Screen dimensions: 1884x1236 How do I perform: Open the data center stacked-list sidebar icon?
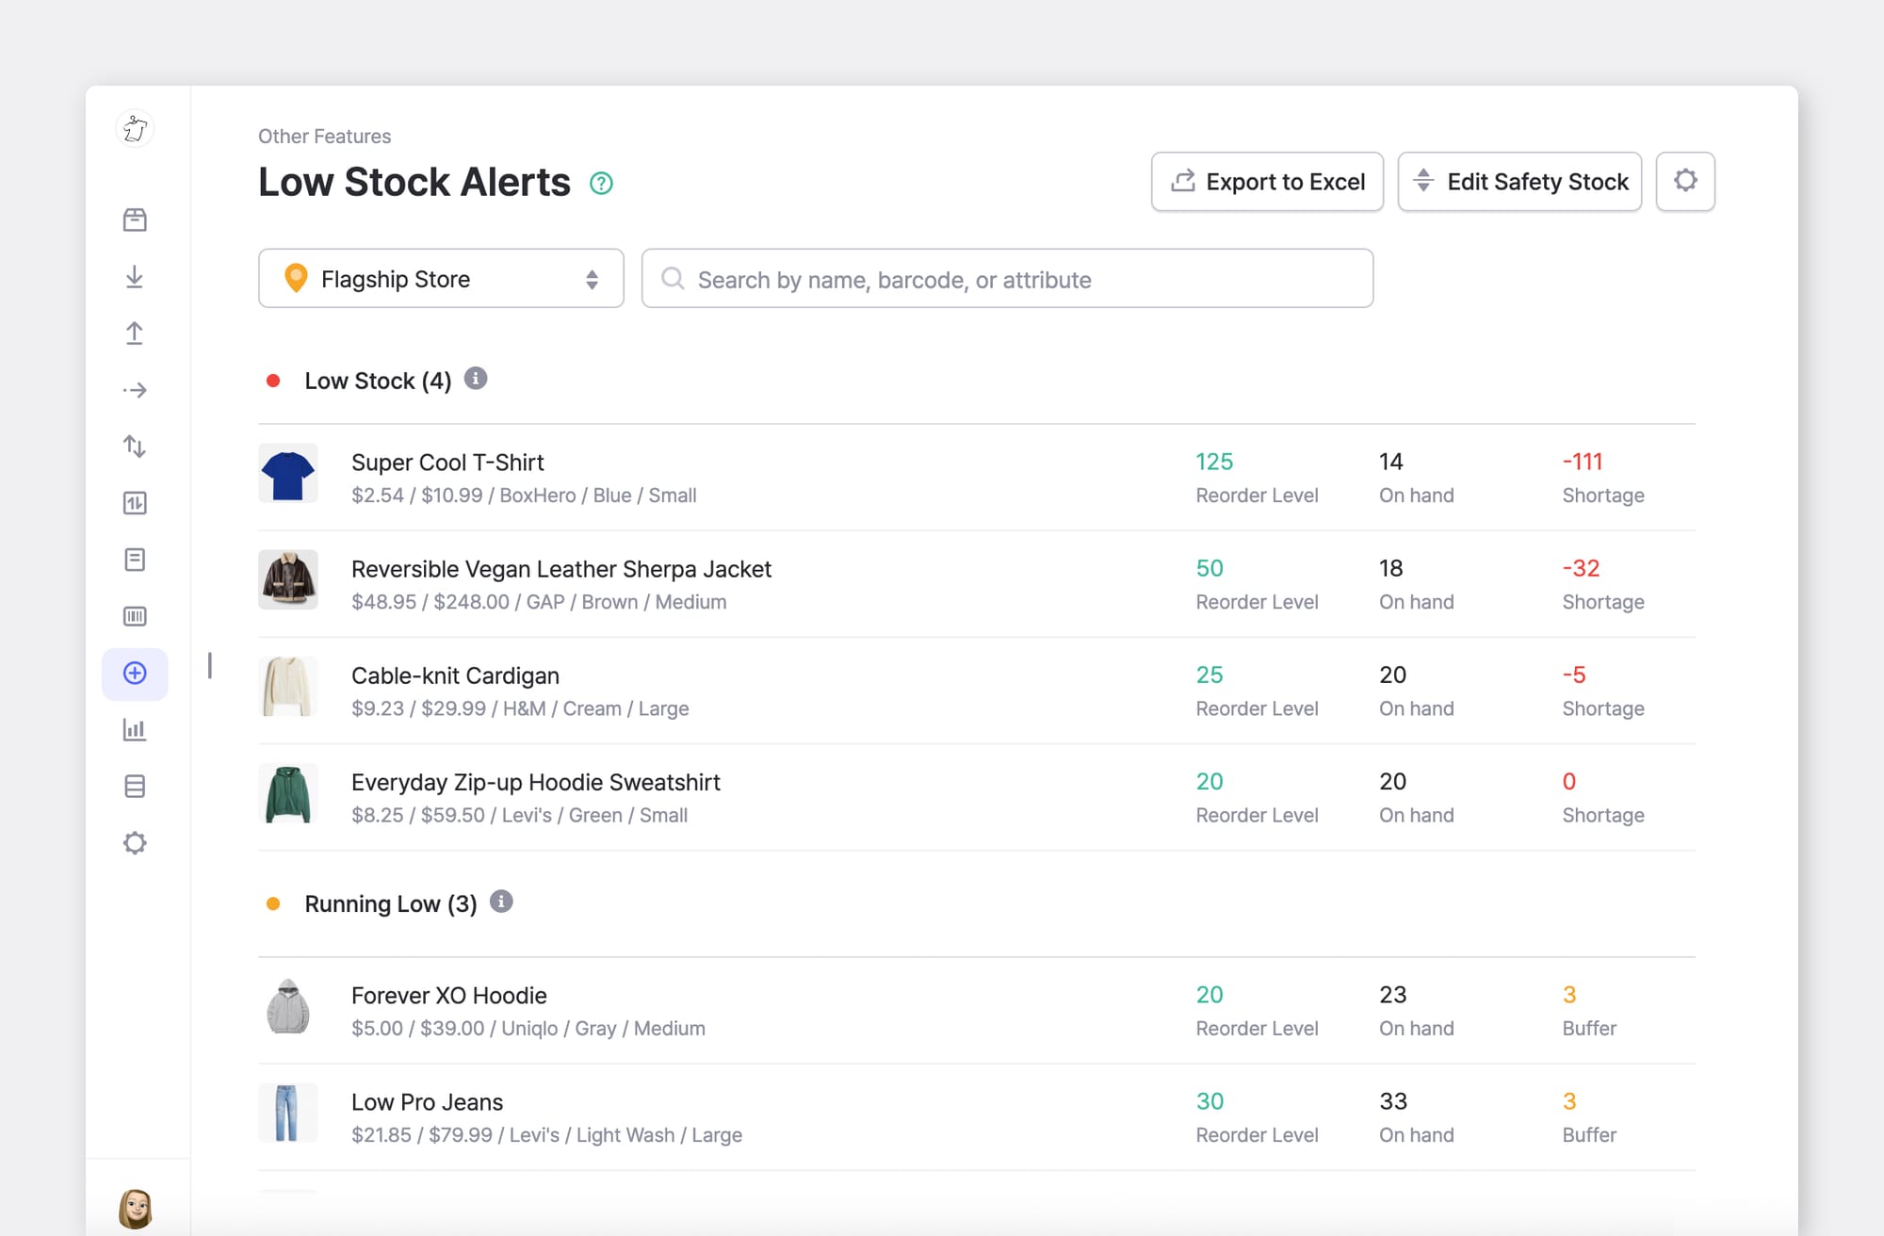tap(135, 786)
